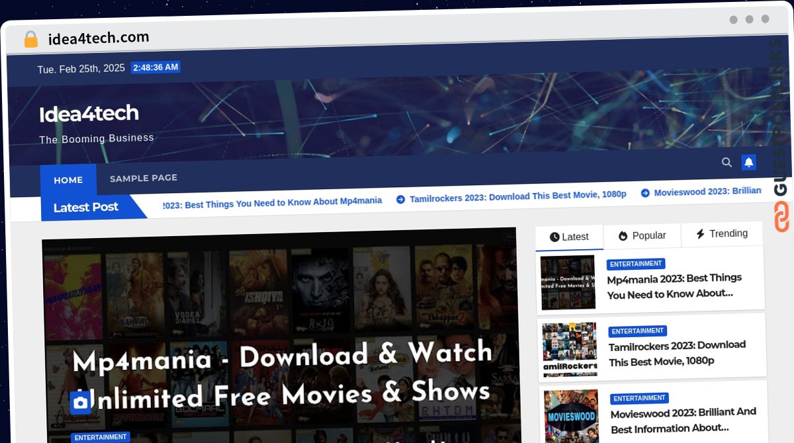This screenshot has height=443, width=794.
Task: Click the 2:48:36 AM clock badge
Action: (x=155, y=67)
